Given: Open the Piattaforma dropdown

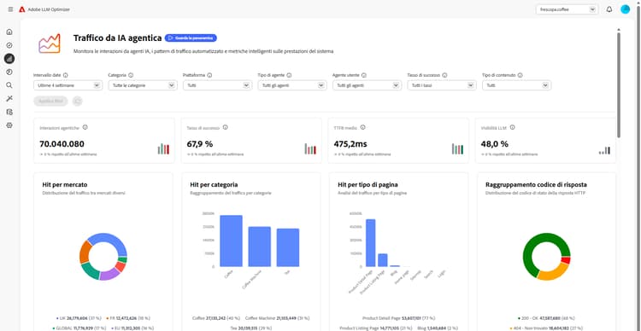Looking at the screenshot, I should (217, 85).
